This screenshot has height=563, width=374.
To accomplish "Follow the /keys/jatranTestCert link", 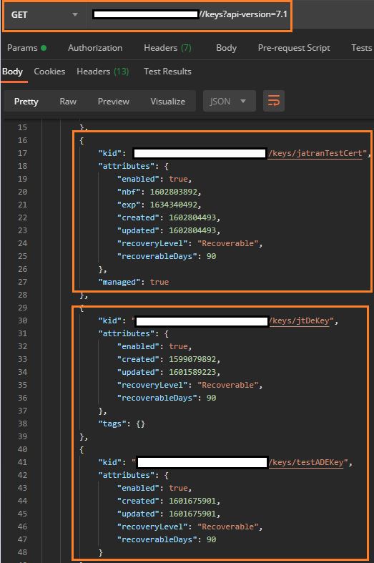I will pos(315,153).
